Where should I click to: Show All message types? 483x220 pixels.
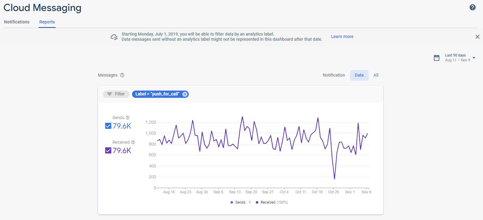click(376, 75)
